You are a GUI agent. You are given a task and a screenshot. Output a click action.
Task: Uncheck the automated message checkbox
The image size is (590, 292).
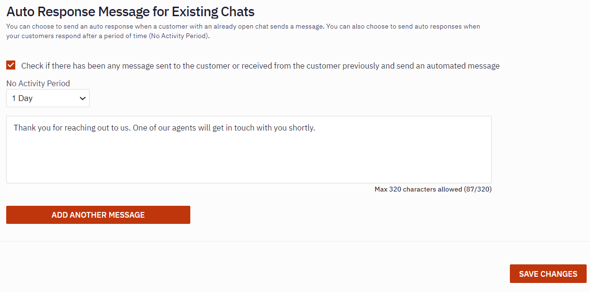pyautogui.click(x=11, y=65)
